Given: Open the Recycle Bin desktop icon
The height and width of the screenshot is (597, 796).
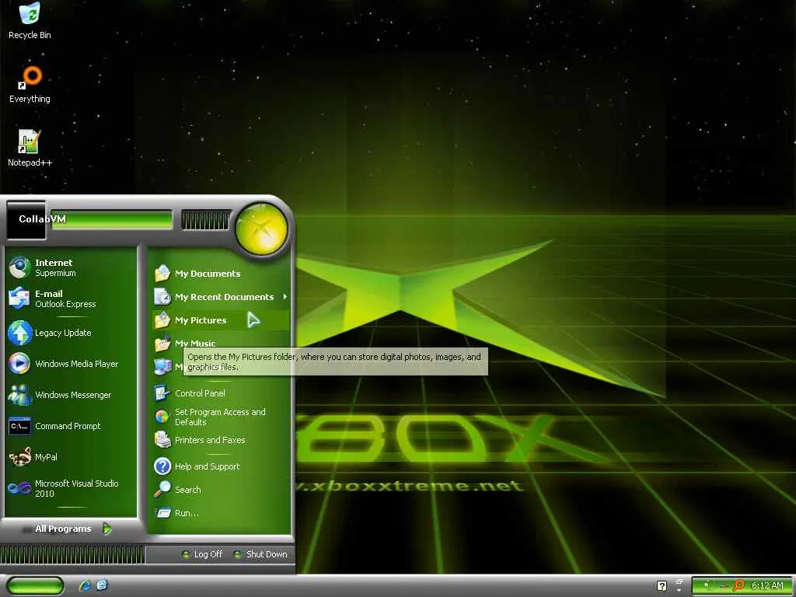Looking at the screenshot, I should click(30, 20).
